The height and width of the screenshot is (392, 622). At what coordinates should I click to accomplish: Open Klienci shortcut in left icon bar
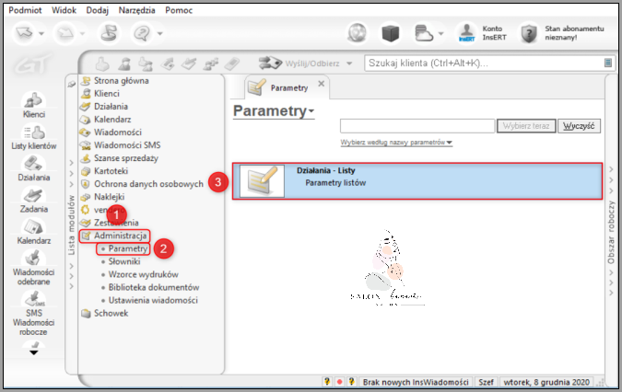coord(34,105)
